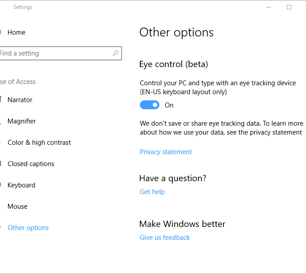
Task: Open Color & high contrast settings
Action: tap(39, 143)
